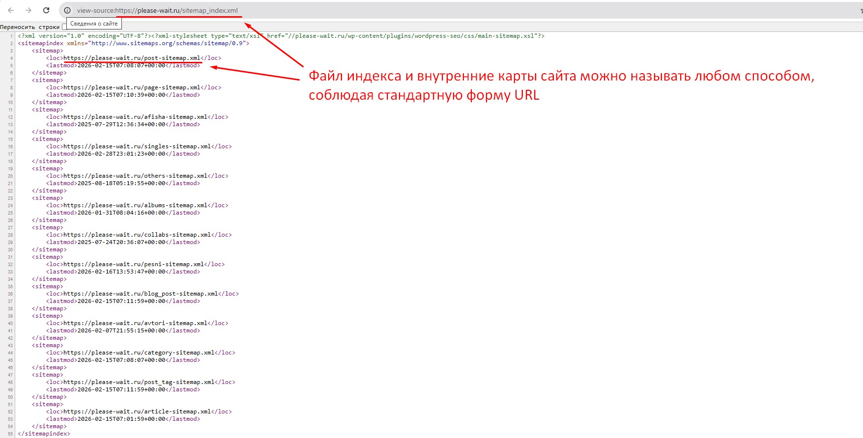Toggle the Переносить строки checkbox

(64, 27)
